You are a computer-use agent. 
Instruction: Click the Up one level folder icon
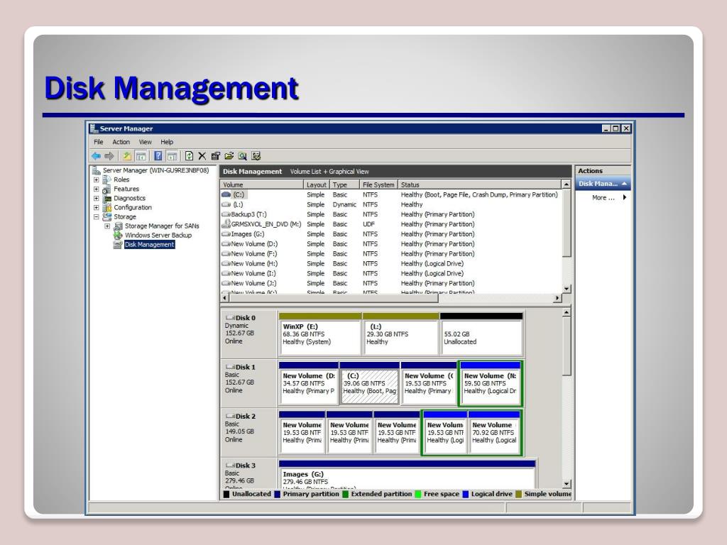[127, 156]
